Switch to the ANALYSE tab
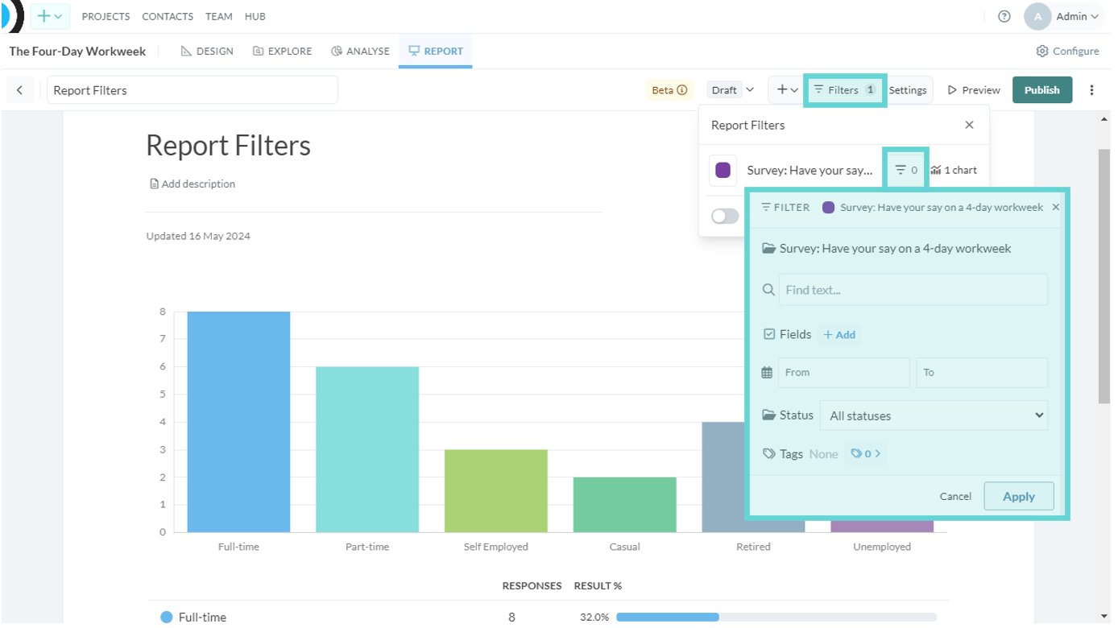1118x628 pixels. (360, 51)
